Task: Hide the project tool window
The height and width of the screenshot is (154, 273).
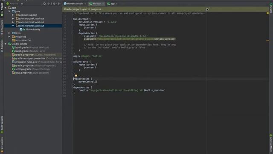Action: (x=59, y=3)
